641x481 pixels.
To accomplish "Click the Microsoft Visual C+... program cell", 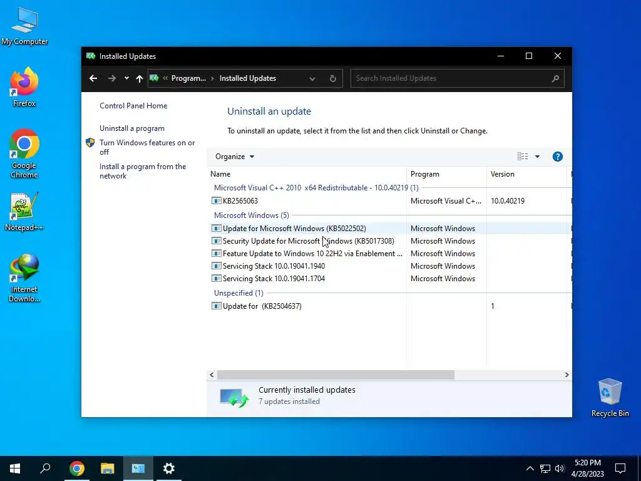I will [446, 201].
